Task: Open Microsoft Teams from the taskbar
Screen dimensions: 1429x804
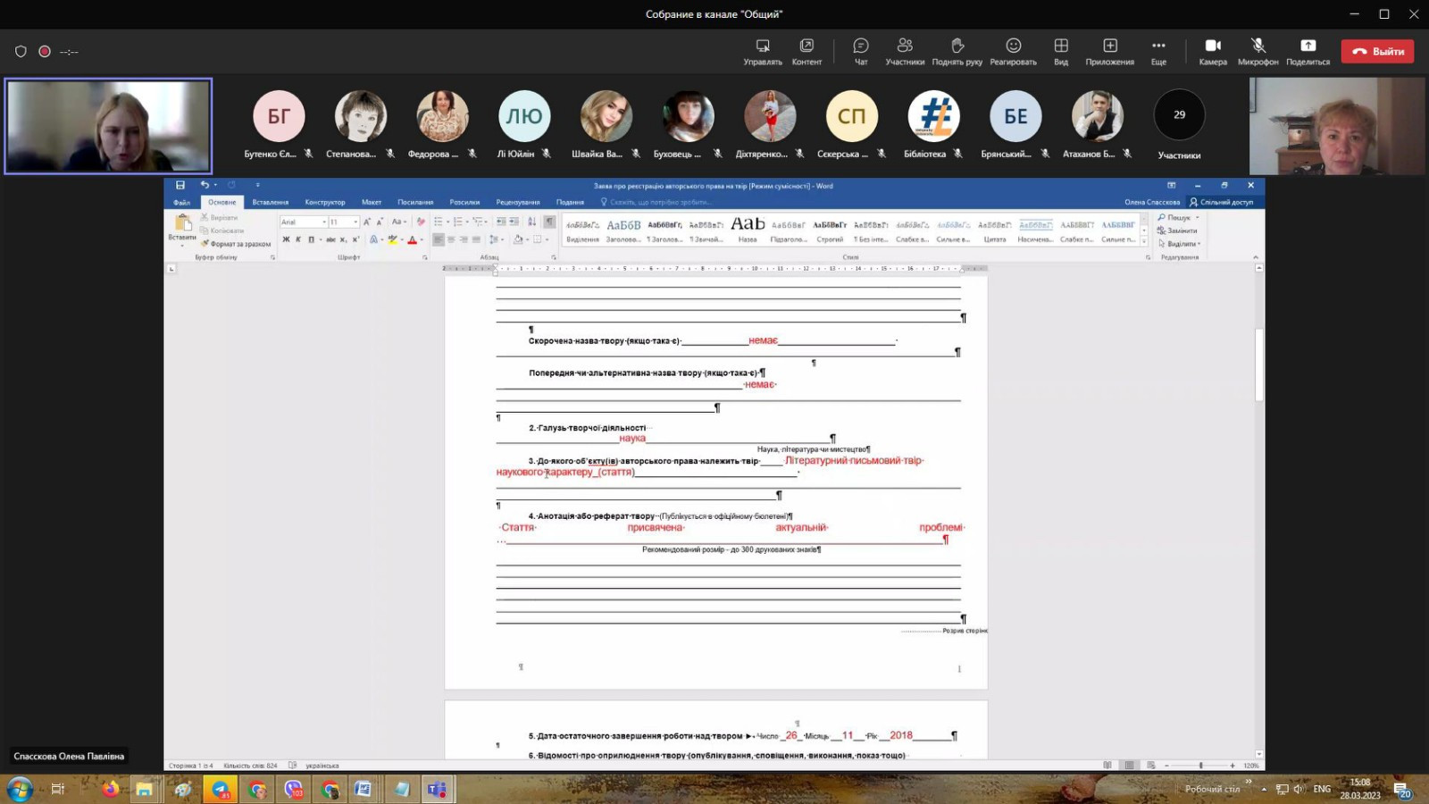Action: point(437,789)
